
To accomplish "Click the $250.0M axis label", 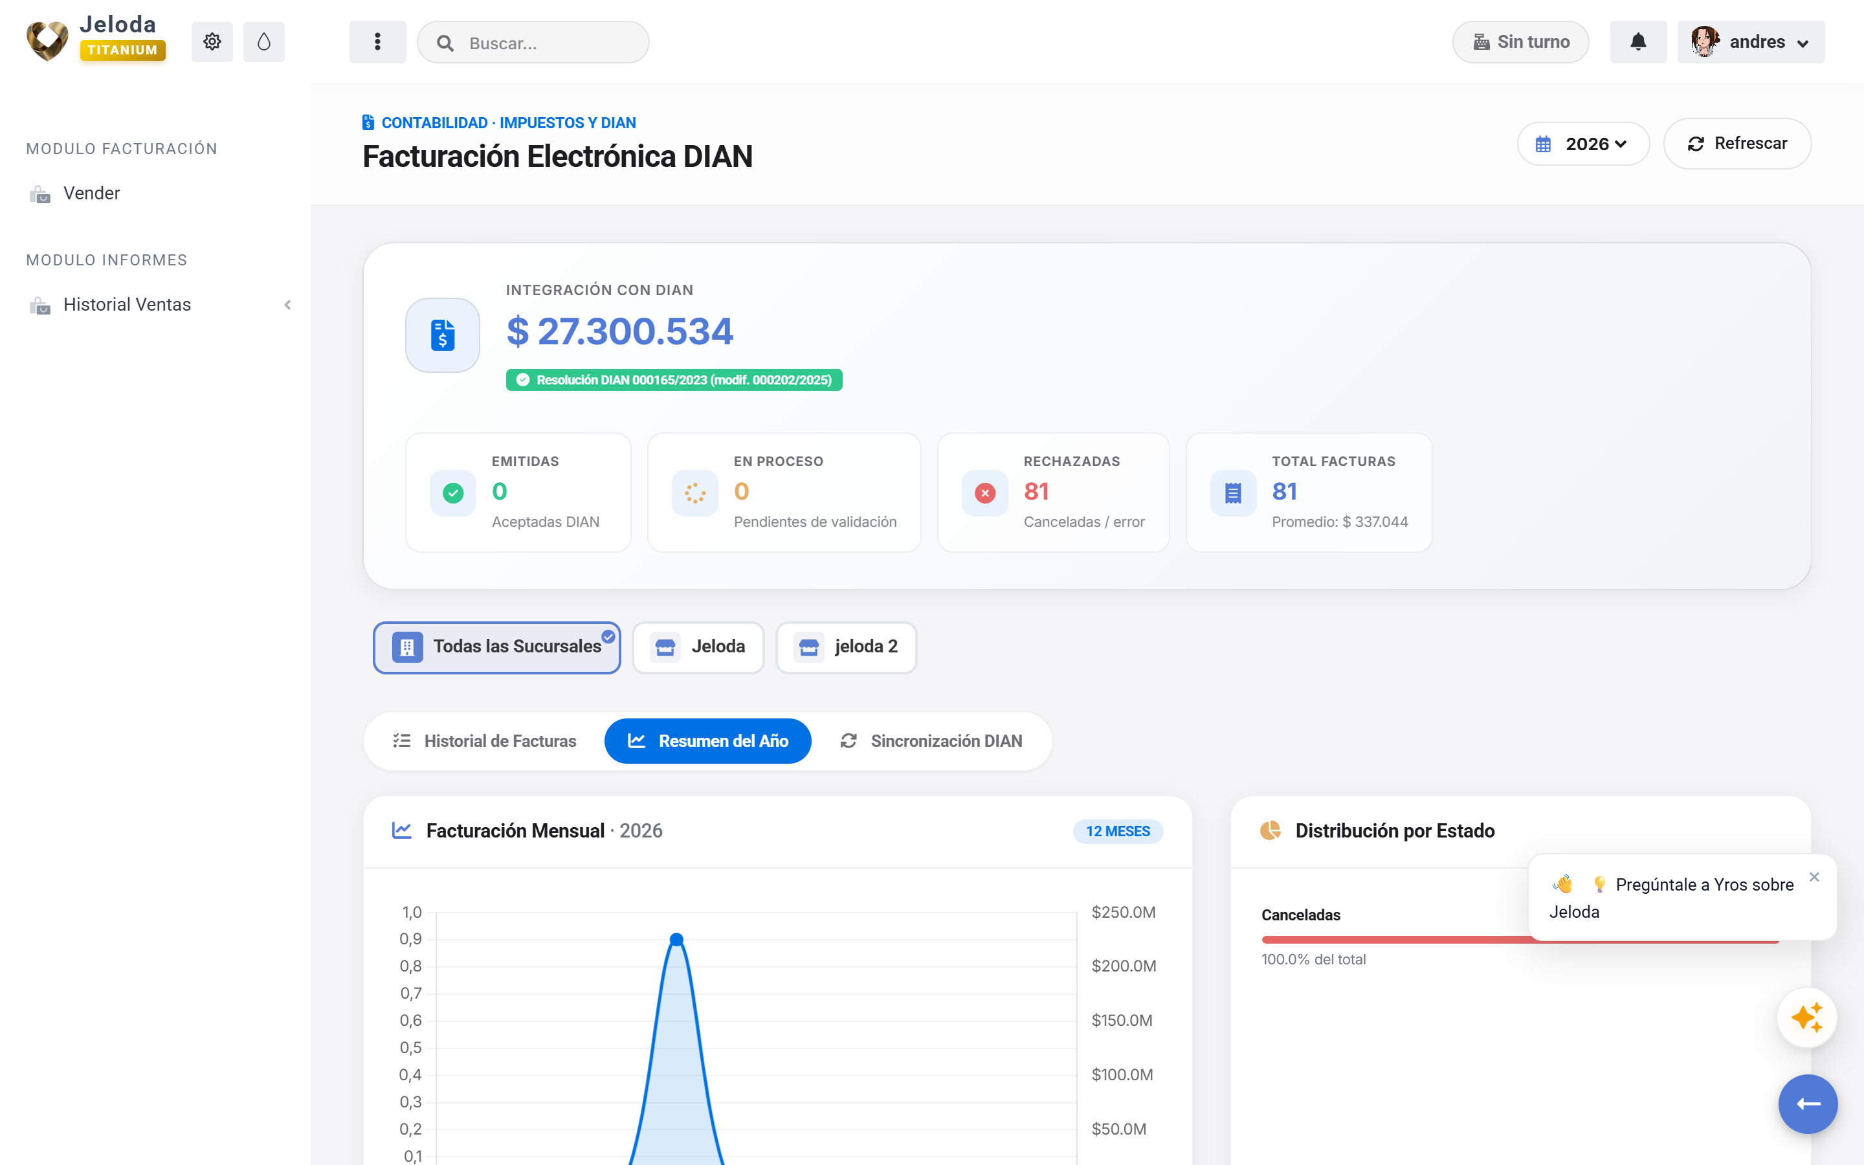I will 1123,913.
